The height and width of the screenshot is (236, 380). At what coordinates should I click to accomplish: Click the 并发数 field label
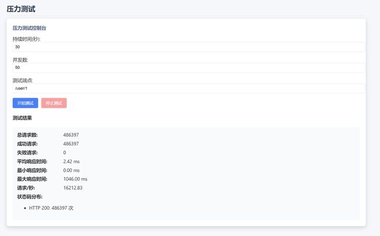[20, 60]
